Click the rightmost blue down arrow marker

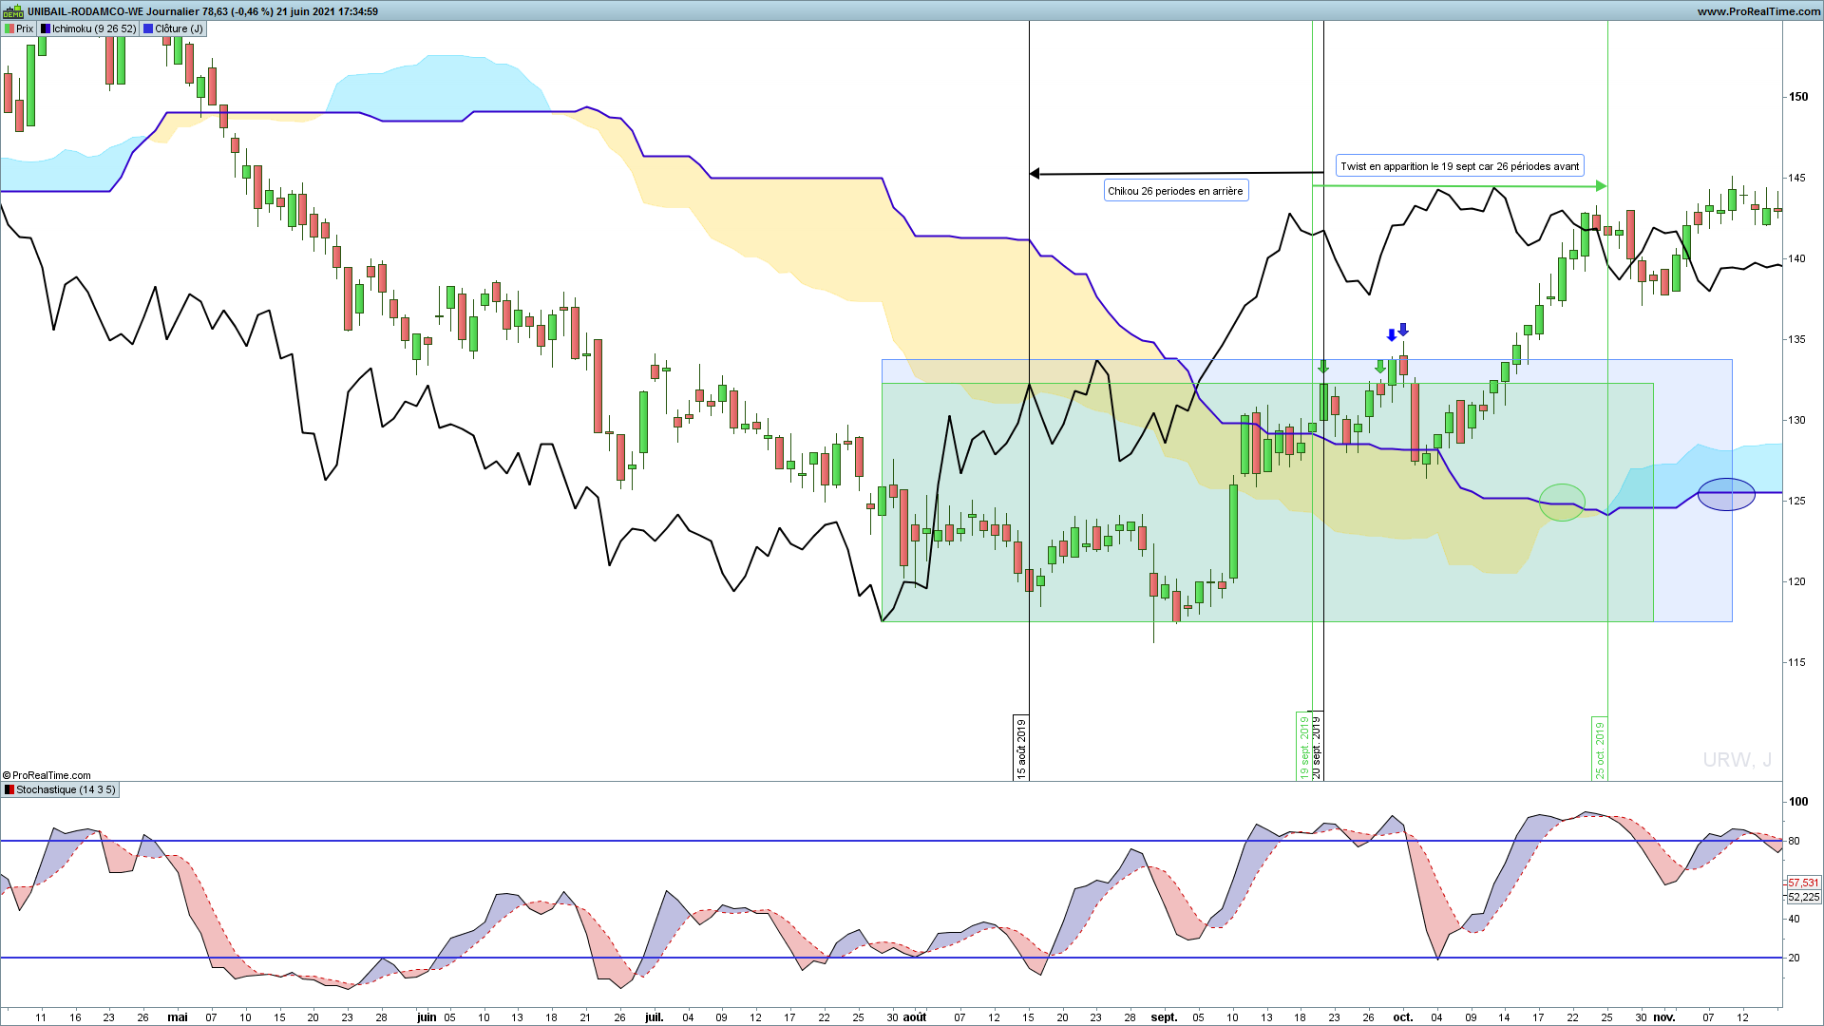(1403, 330)
